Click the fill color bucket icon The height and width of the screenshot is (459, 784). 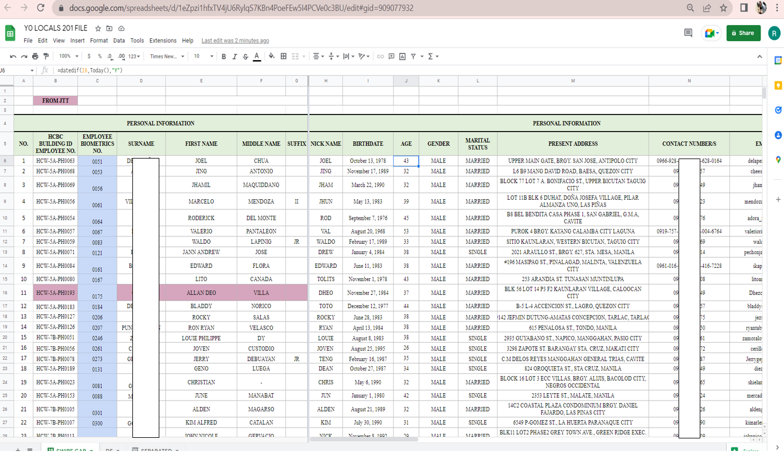[x=272, y=57]
